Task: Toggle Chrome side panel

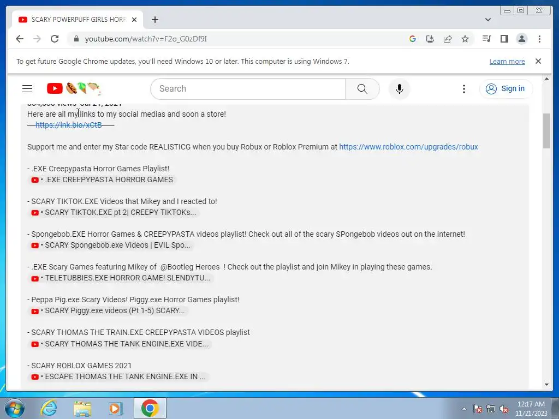Action: coord(504,39)
